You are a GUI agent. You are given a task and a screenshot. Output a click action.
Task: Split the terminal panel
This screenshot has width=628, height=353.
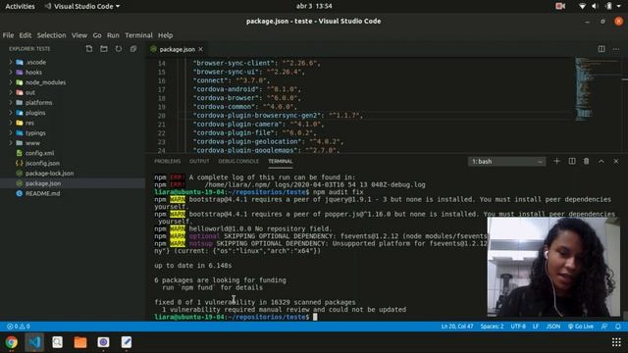tap(572, 161)
